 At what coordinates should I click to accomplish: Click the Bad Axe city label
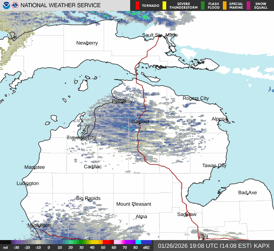pyautogui.click(x=248, y=193)
